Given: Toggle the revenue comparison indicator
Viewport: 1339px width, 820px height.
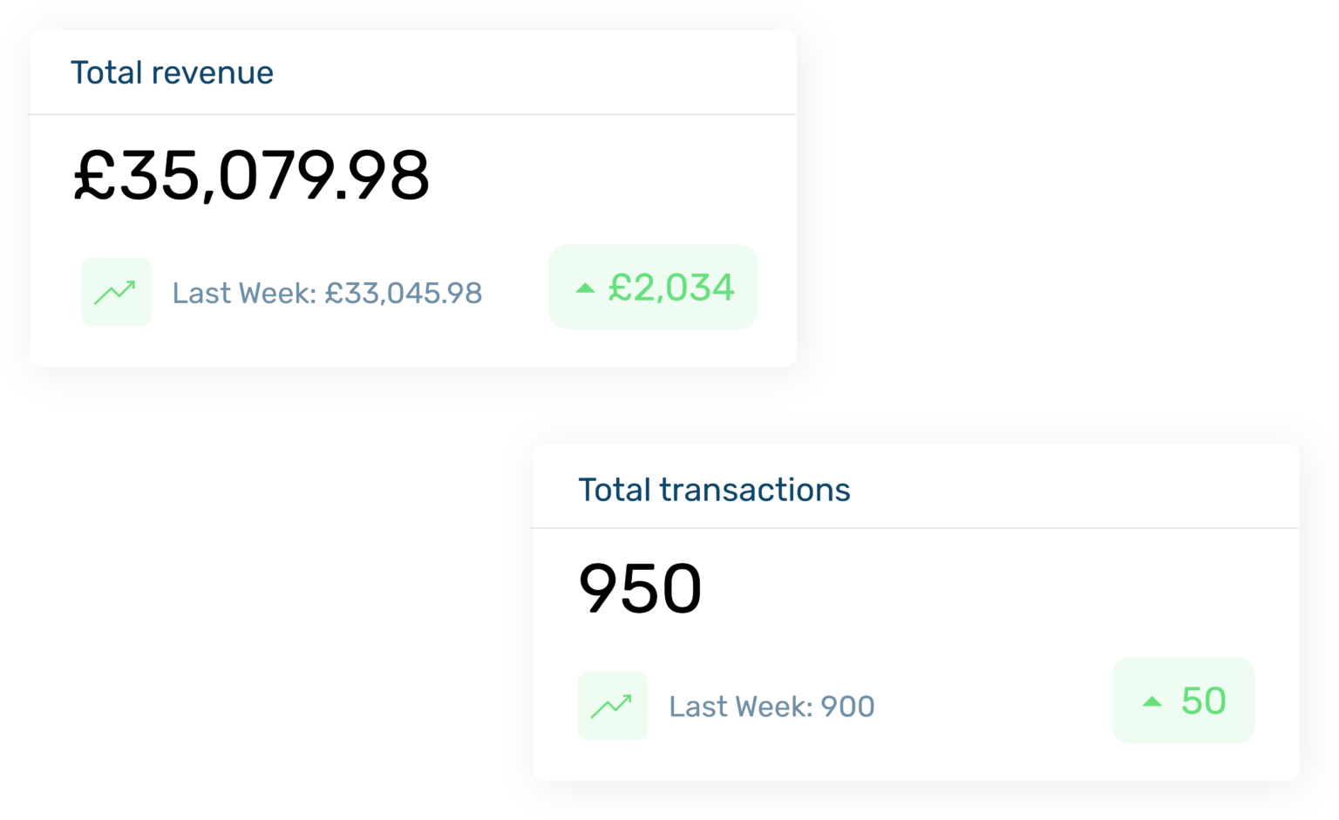Looking at the screenshot, I should (x=653, y=287).
